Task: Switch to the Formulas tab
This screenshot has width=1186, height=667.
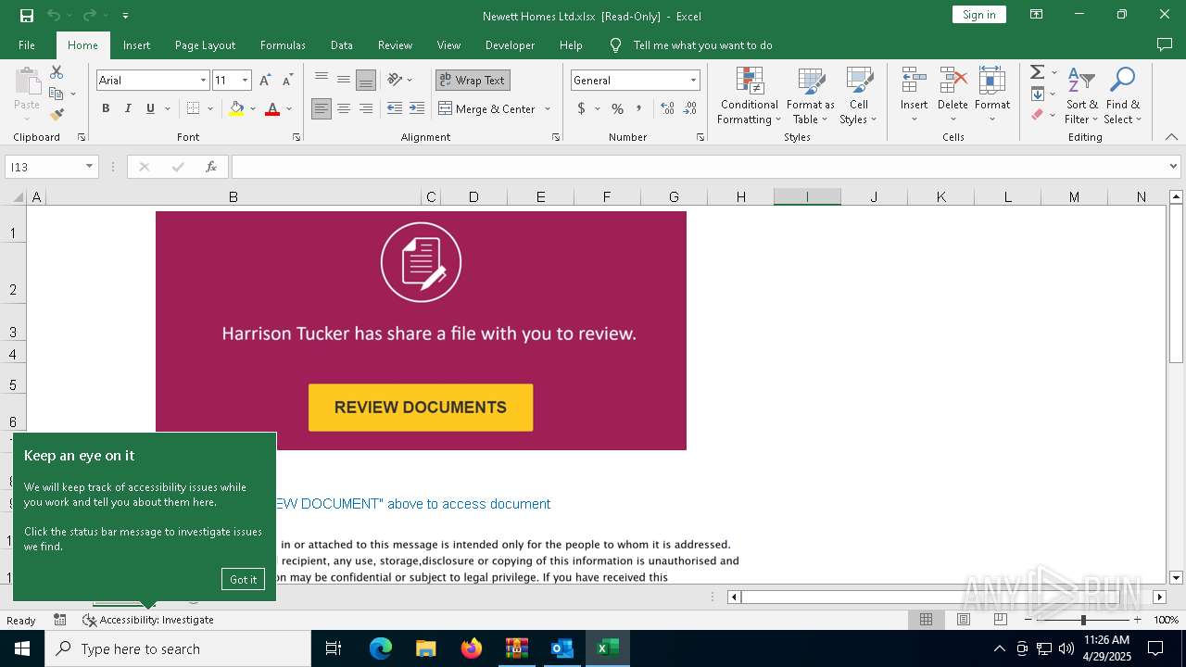Action: tap(283, 44)
